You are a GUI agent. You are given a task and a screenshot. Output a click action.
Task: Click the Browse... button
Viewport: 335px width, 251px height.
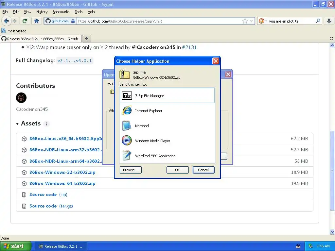(x=131, y=170)
